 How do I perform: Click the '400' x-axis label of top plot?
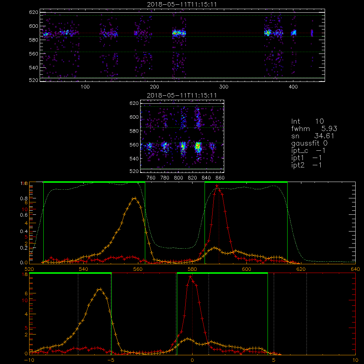[x=293, y=87]
